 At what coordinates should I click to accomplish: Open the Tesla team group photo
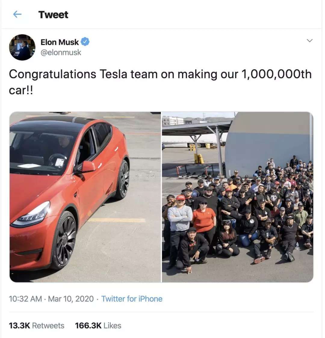coord(237,197)
